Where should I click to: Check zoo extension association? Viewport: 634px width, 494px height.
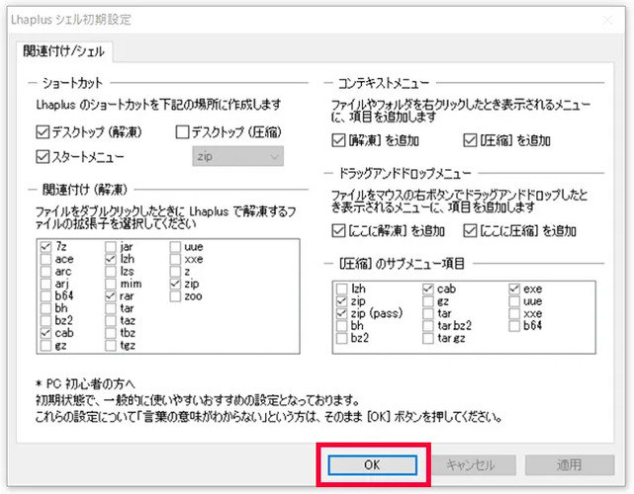point(175,295)
